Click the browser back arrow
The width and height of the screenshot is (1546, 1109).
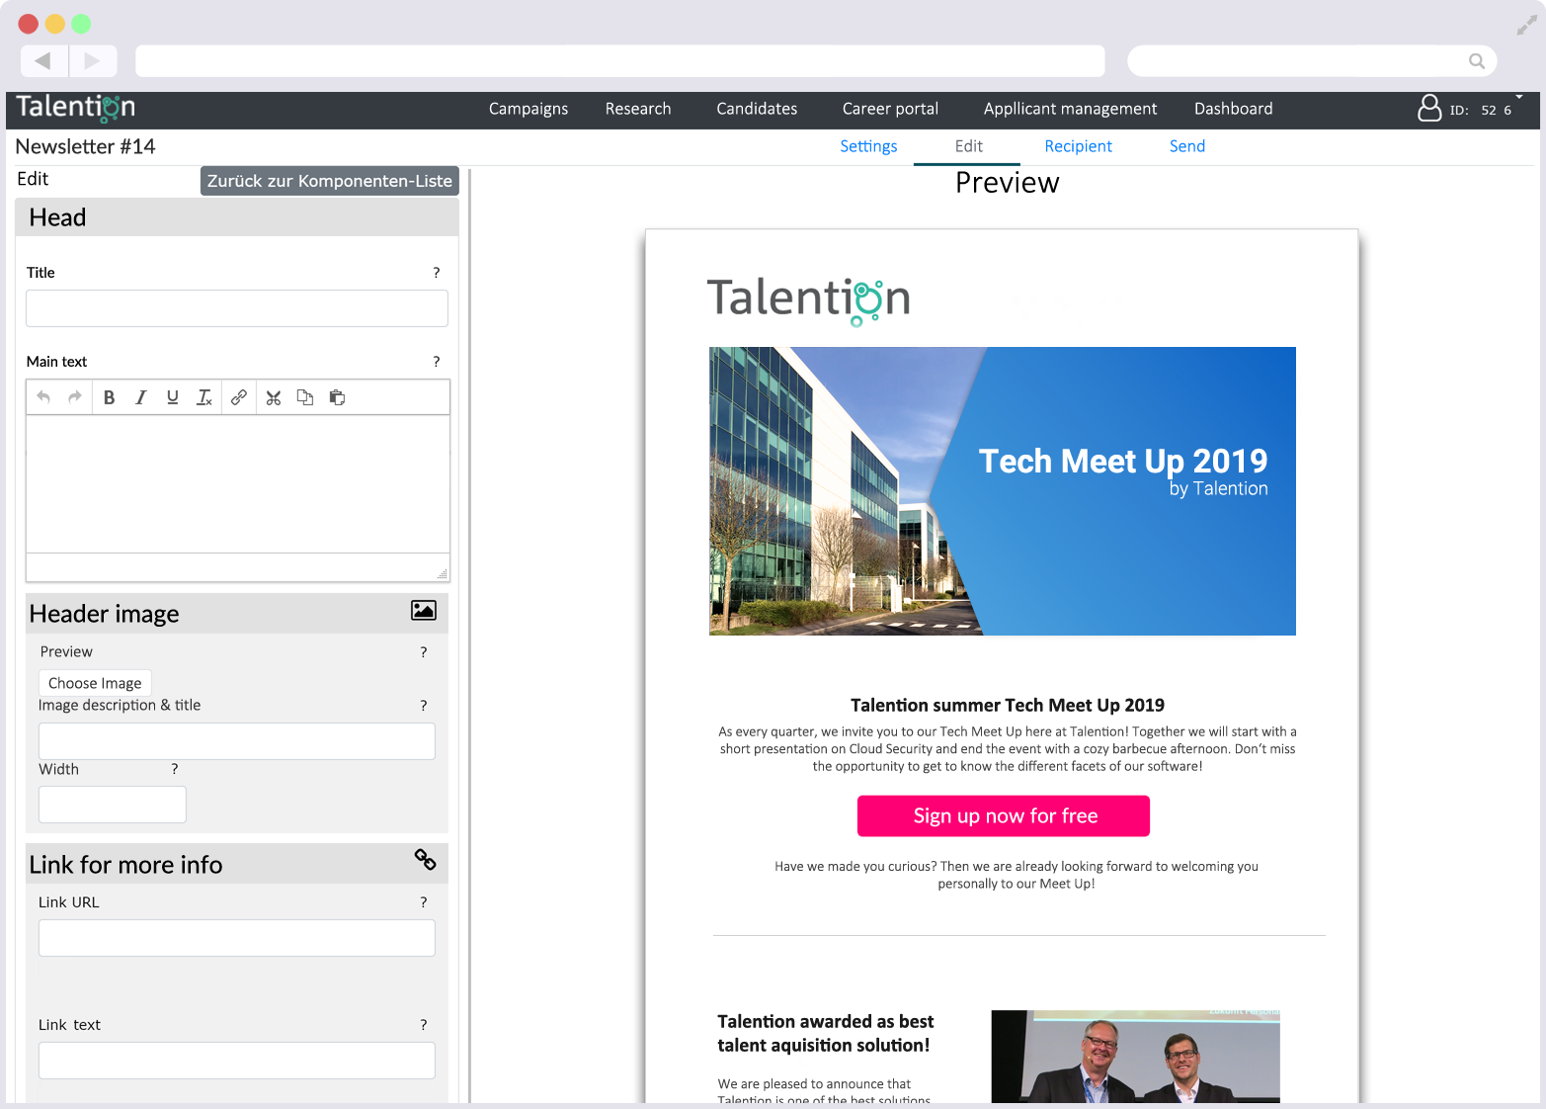pyautogui.click(x=43, y=61)
